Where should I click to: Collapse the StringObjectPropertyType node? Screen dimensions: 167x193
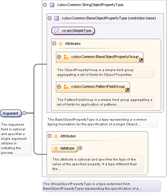pos(45,5)
